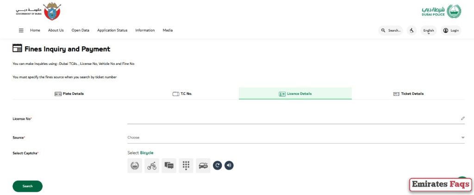
Task: Select the car captcha image
Action: 203,165
